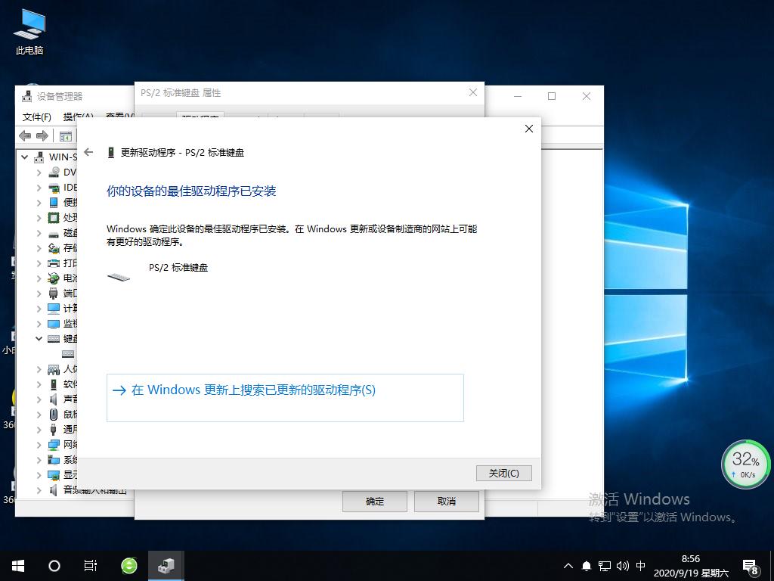Viewport: 774px width, 581px height.
Task: Open the 操作(A) menu
Action: [x=78, y=117]
